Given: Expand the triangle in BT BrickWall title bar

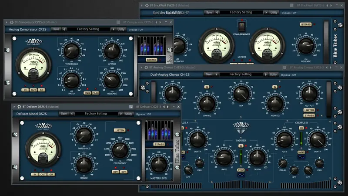Looking at the screenshot, I should tap(142, 5).
